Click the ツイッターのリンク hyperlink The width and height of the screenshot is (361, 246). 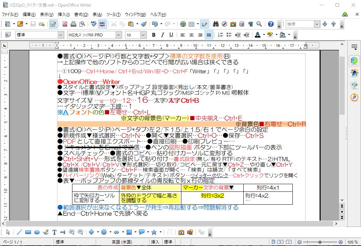click(x=209, y=175)
